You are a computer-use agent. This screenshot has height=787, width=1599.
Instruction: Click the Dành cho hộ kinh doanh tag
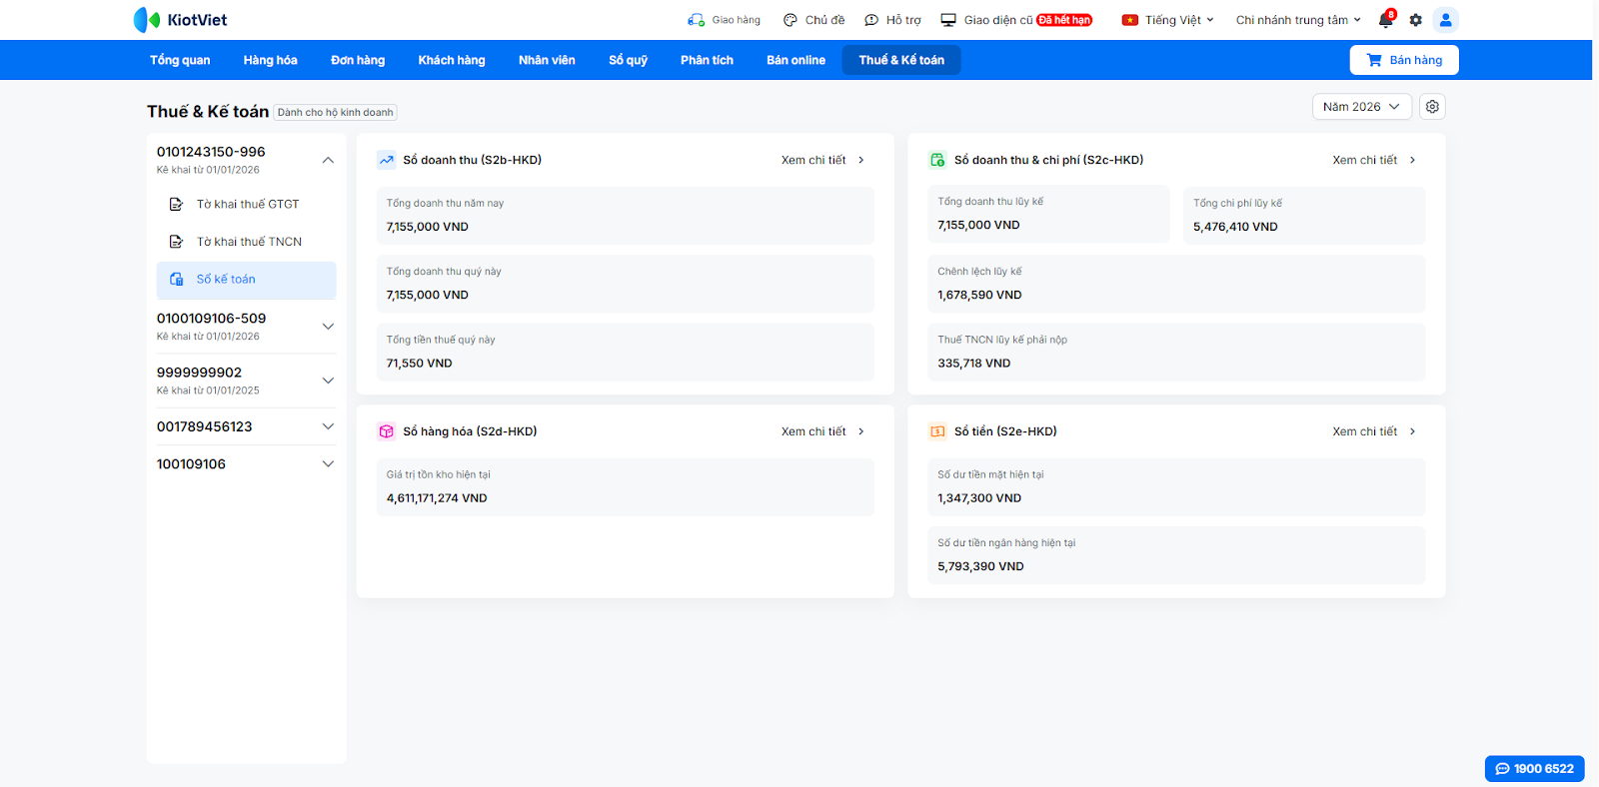[336, 113]
